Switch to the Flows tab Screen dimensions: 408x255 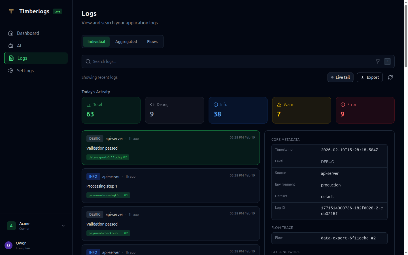point(152,41)
